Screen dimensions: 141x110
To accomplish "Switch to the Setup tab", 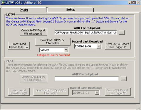I will [70, 10].
